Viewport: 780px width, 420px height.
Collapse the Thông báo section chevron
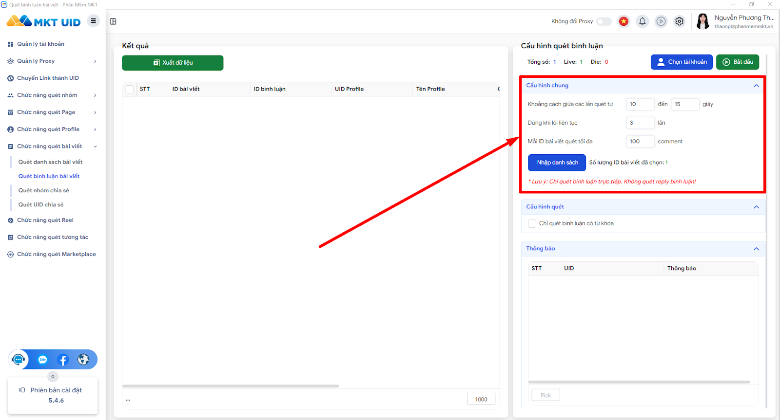(756, 249)
